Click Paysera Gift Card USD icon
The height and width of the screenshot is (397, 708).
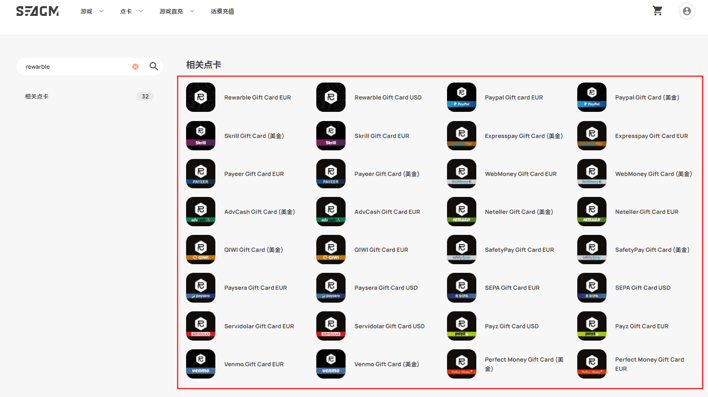pos(331,288)
